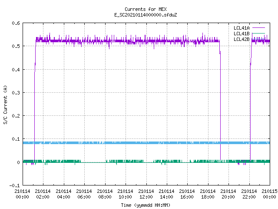This screenshot has height=209, width=278.
Task: Click the y-axis tick value -0.1
Action: [x=14, y=185]
